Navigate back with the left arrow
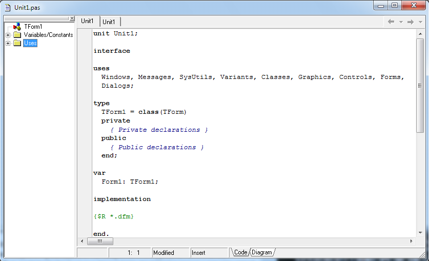 pos(391,22)
